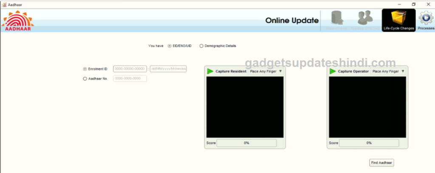Restore down the Aadhaar window

click(414, 4)
